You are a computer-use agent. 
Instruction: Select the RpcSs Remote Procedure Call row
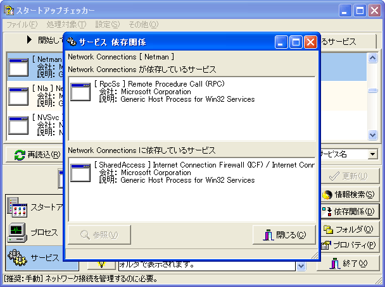pyautogui.click(x=191, y=92)
